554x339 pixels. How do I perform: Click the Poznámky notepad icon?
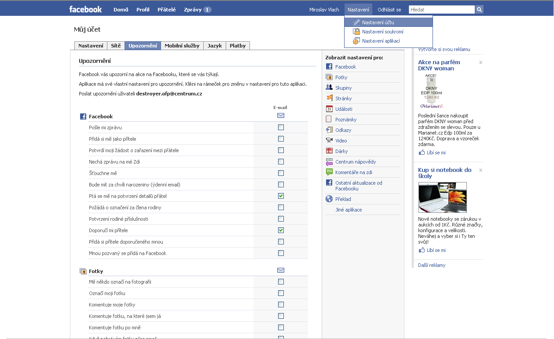click(x=329, y=120)
